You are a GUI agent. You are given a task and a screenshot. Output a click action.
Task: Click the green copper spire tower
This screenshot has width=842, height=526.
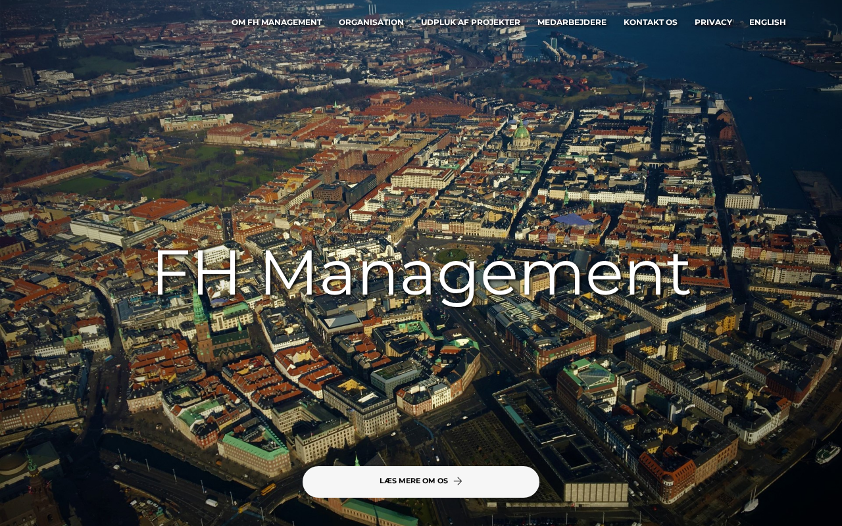199,310
